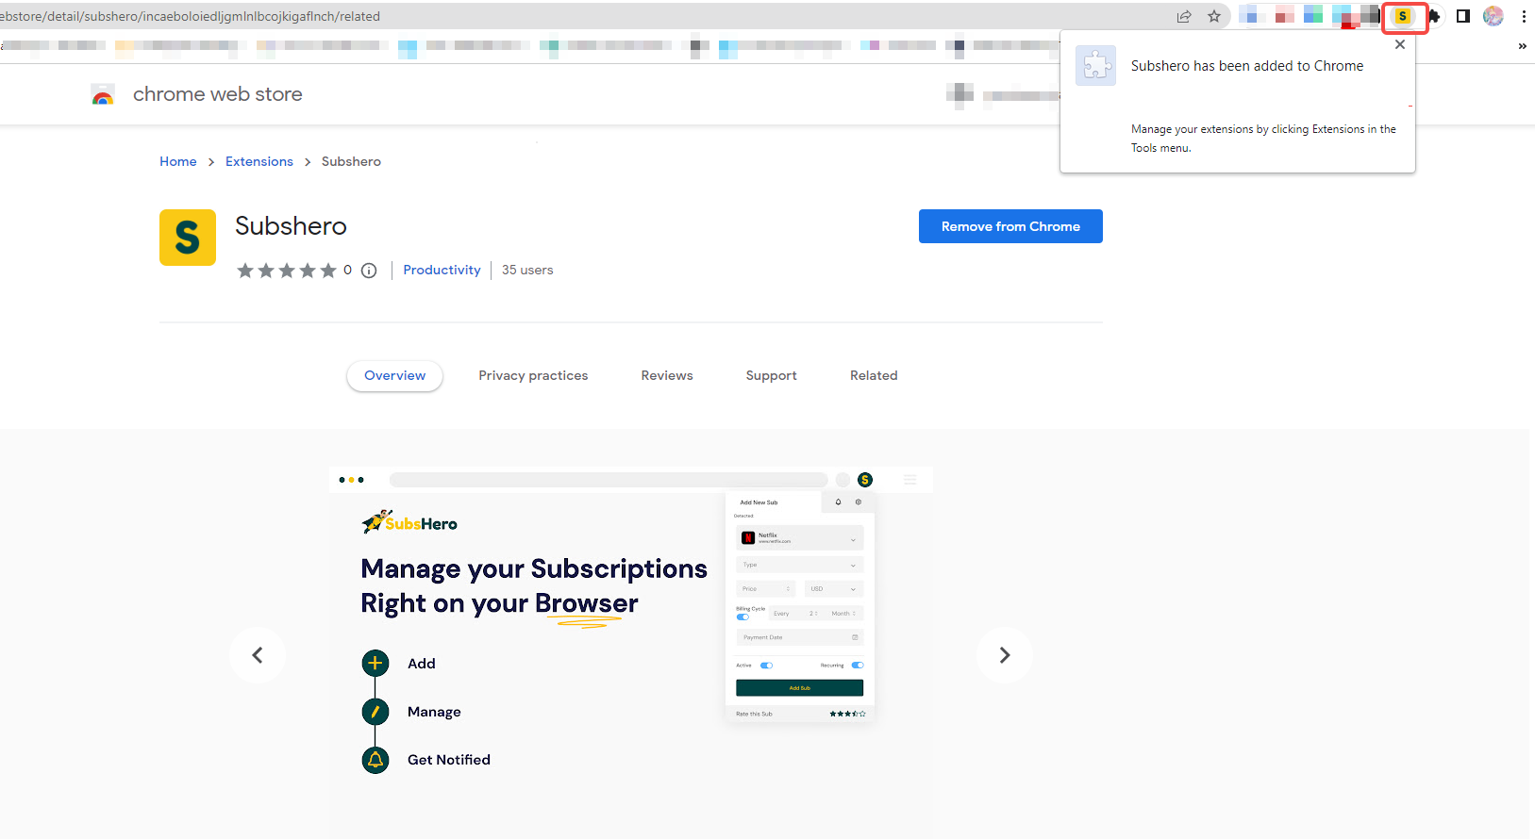The image size is (1535, 839).
Task: Click the Manage pencil icon in the screenshot
Action: (x=375, y=711)
